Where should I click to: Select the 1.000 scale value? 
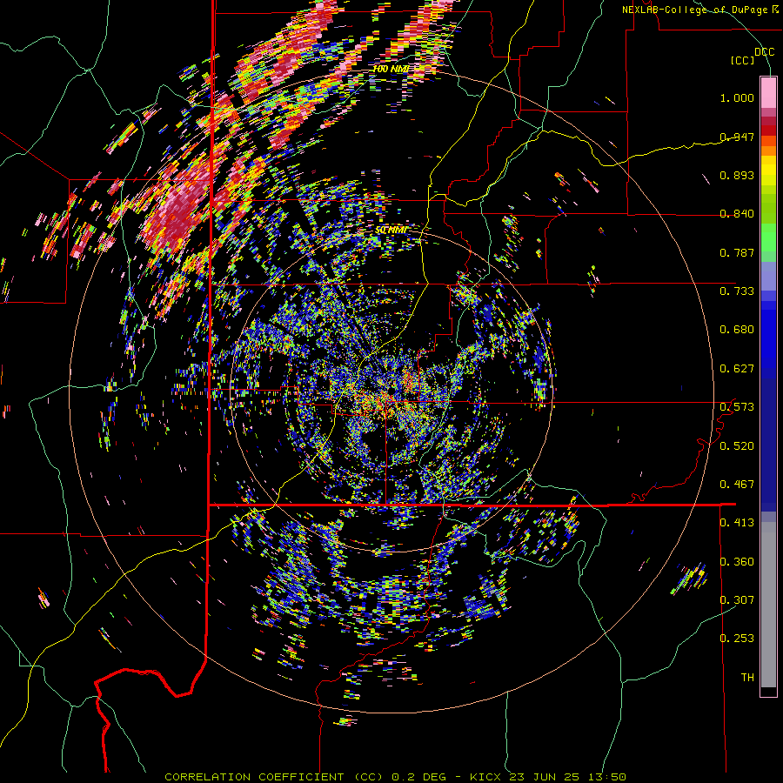coord(737,97)
